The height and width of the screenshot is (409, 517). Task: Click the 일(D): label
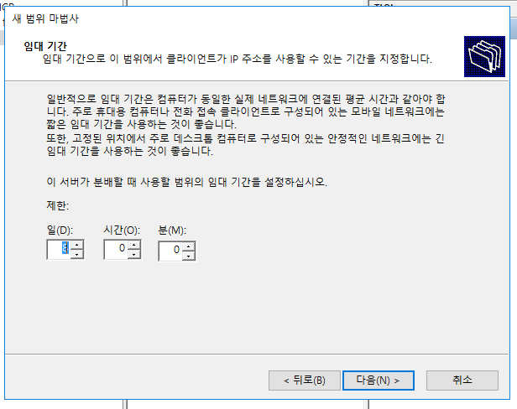pos(60,230)
